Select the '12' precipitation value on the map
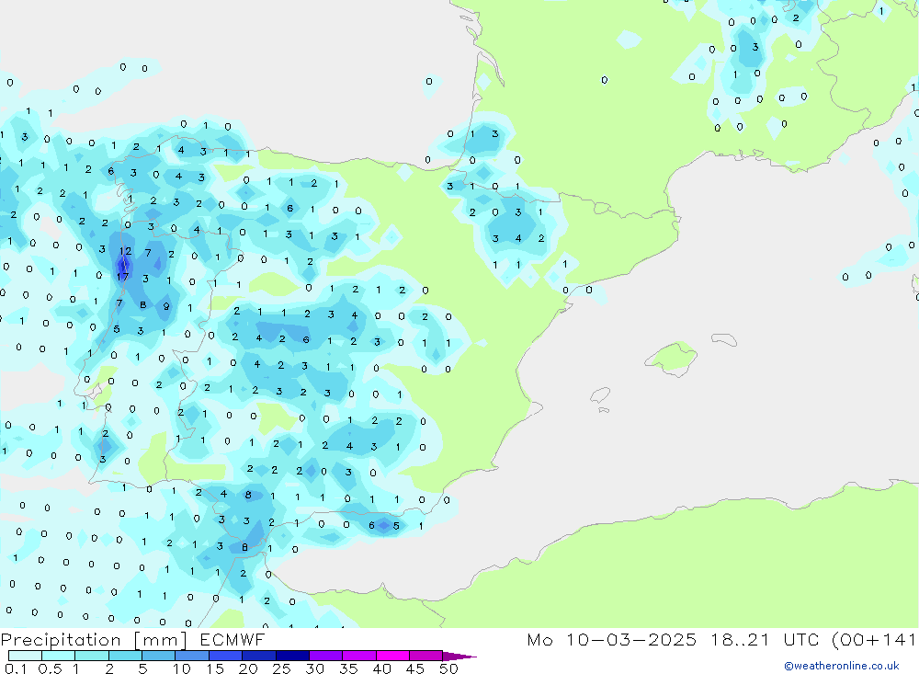 125,251
